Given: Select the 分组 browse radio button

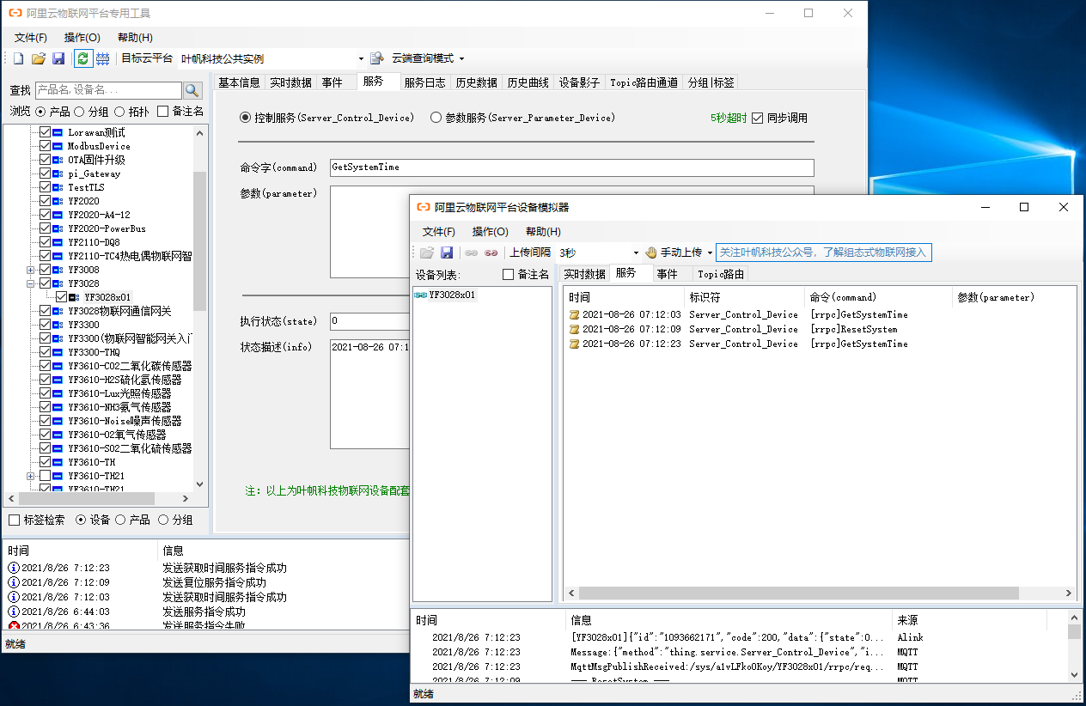Looking at the screenshot, I should tap(79, 112).
